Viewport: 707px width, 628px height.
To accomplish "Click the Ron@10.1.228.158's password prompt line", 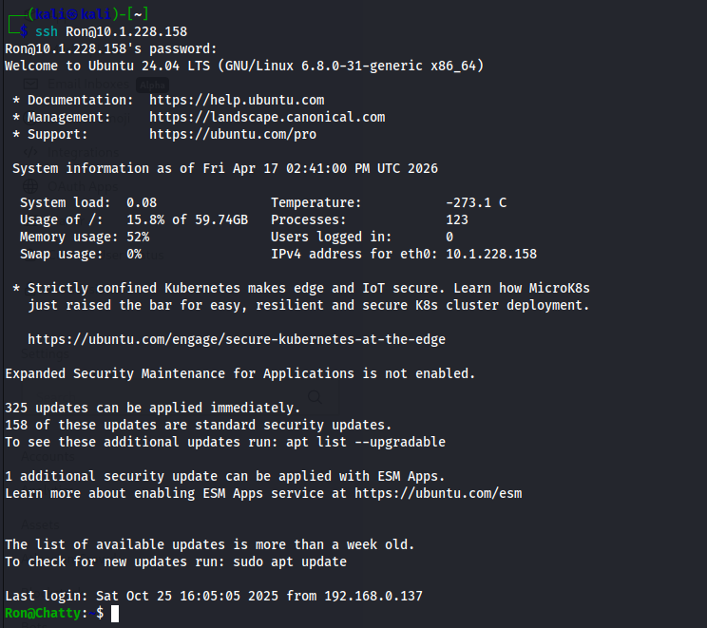I will click(x=111, y=48).
